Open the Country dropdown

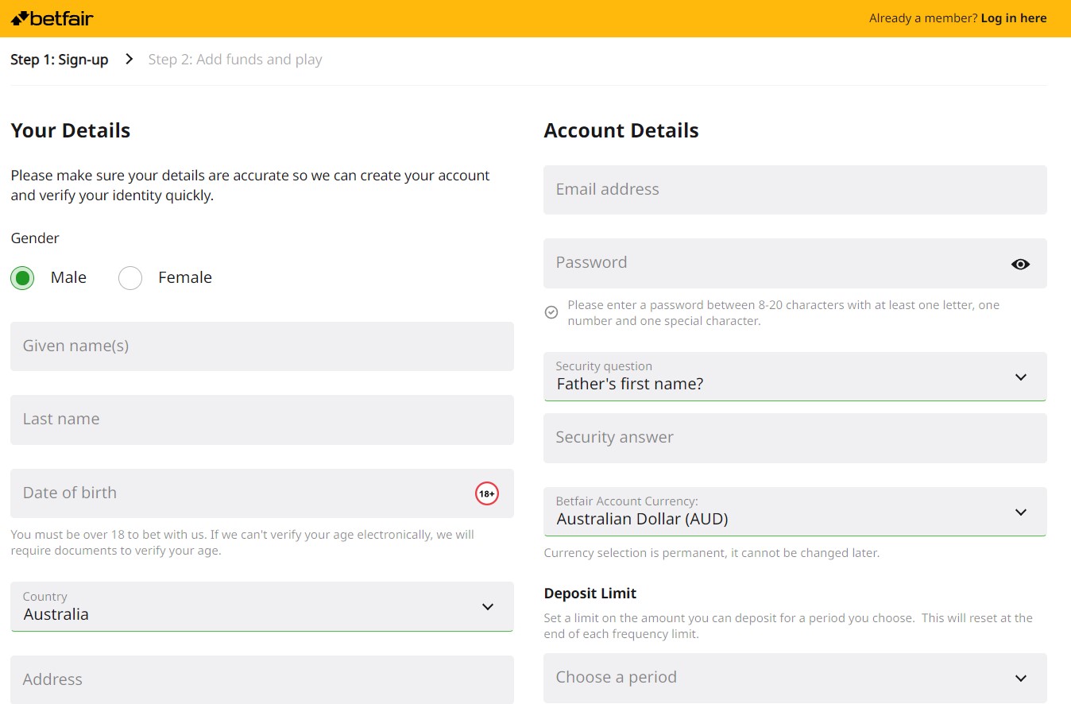point(261,607)
